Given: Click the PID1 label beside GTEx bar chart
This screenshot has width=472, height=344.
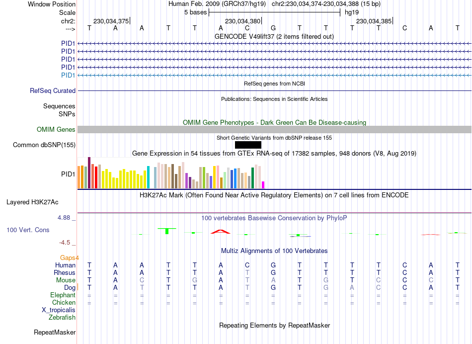Looking at the screenshot, I should [x=68, y=174].
